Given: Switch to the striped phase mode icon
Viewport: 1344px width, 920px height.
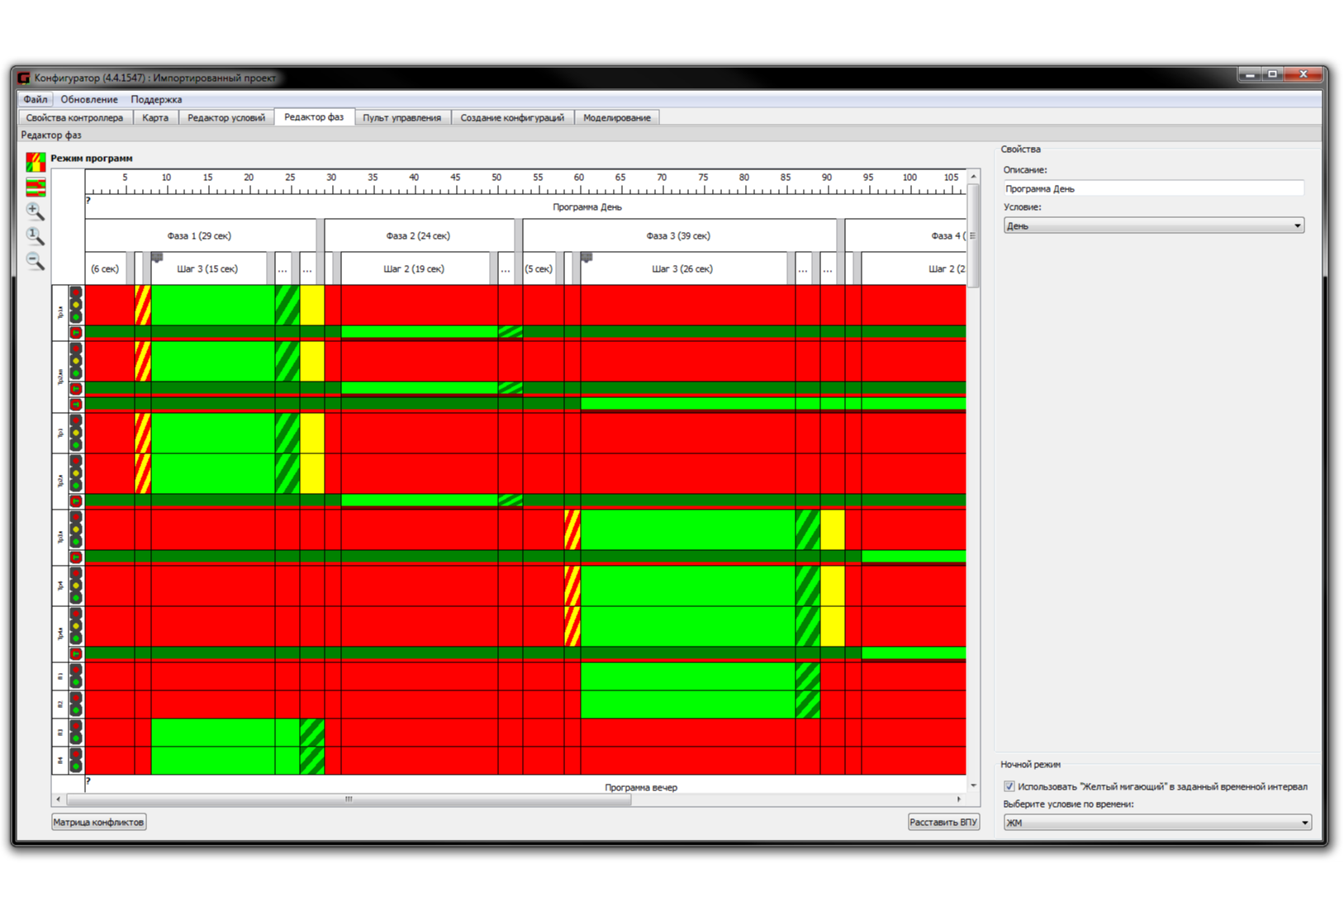Looking at the screenshot, I should (x=36, y=187).
